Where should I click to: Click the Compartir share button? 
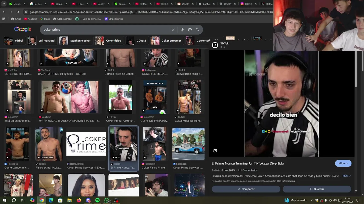click(246, 189)
